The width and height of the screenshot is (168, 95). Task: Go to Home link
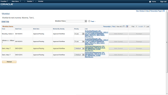click(154, 2)
